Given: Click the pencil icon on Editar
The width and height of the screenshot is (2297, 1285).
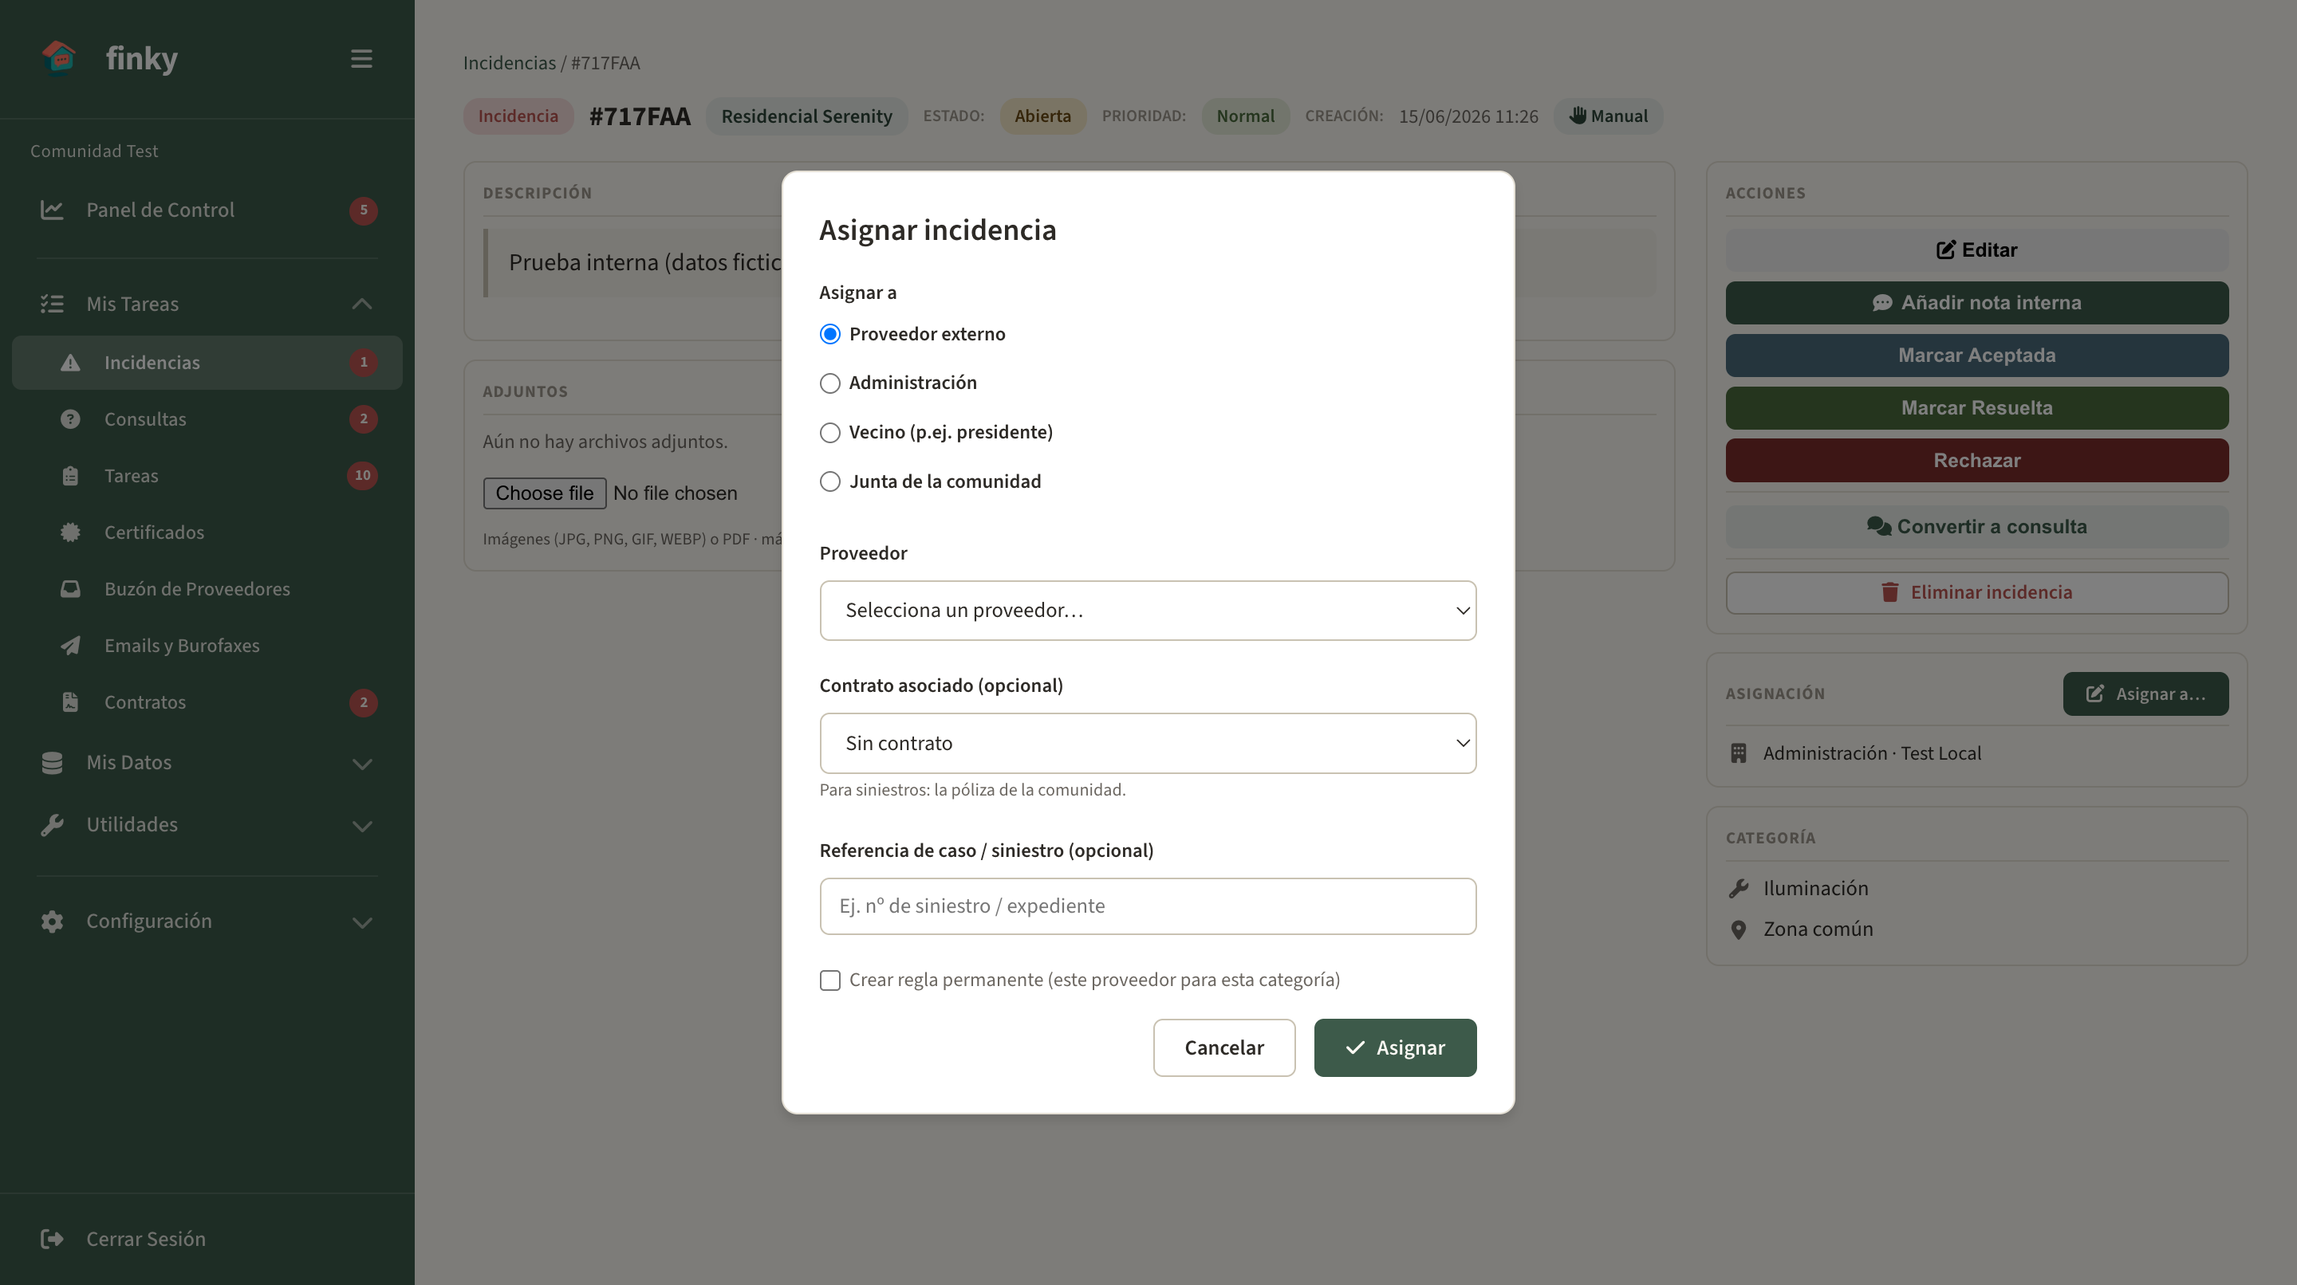Looking at the screenshot, I should [1946, 250].
